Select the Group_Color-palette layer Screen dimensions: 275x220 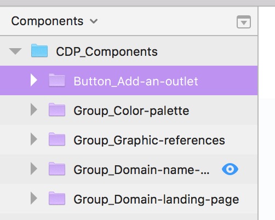click(x=129, y=110)
